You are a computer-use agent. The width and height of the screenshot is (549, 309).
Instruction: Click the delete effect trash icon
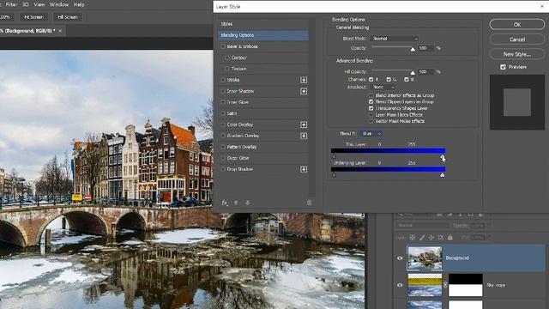click(309, 203)
